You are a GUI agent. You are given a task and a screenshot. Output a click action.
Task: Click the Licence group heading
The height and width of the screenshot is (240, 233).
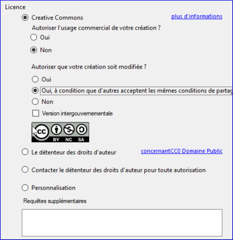[x=15, y=7]
